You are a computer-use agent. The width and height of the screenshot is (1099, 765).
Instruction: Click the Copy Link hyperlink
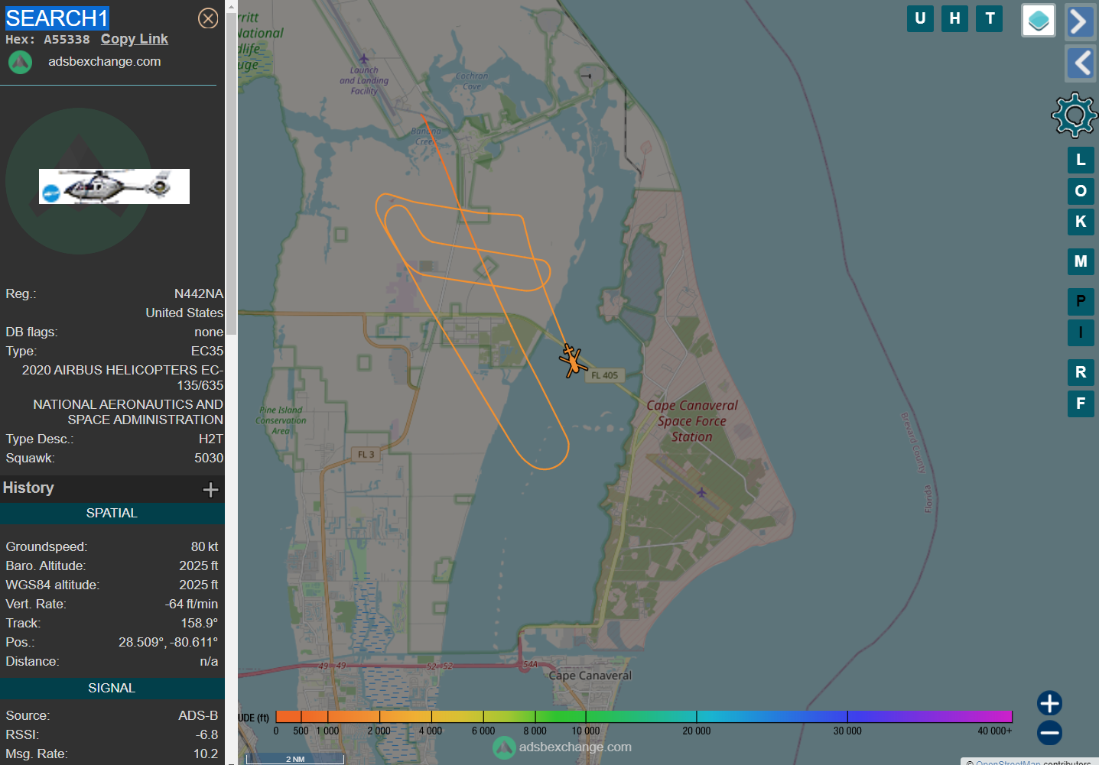[135, 39]
